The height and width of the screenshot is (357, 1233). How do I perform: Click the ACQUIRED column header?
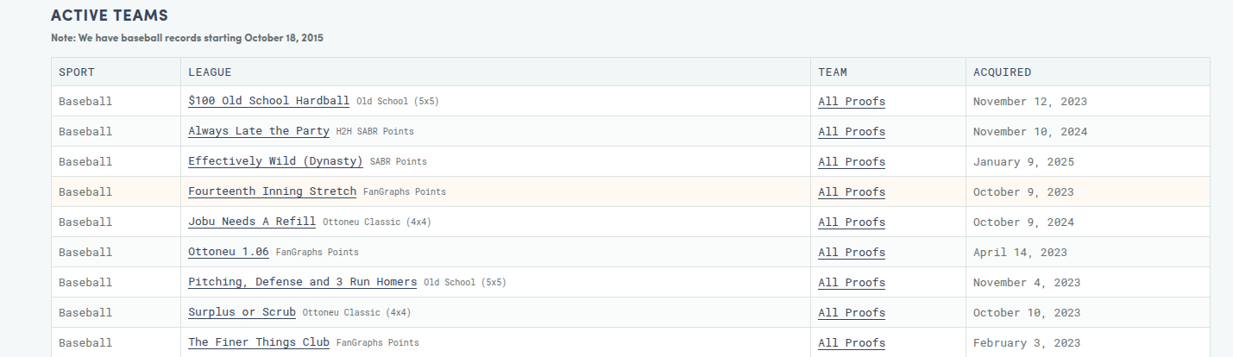(x=1002, y=72)
